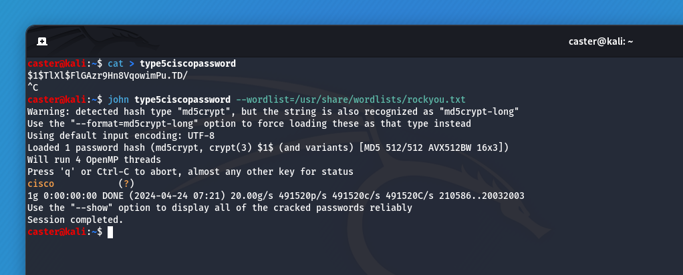Open a new terminal tab via title bar icon
The image size is (683, 275).
coord(42,41)
